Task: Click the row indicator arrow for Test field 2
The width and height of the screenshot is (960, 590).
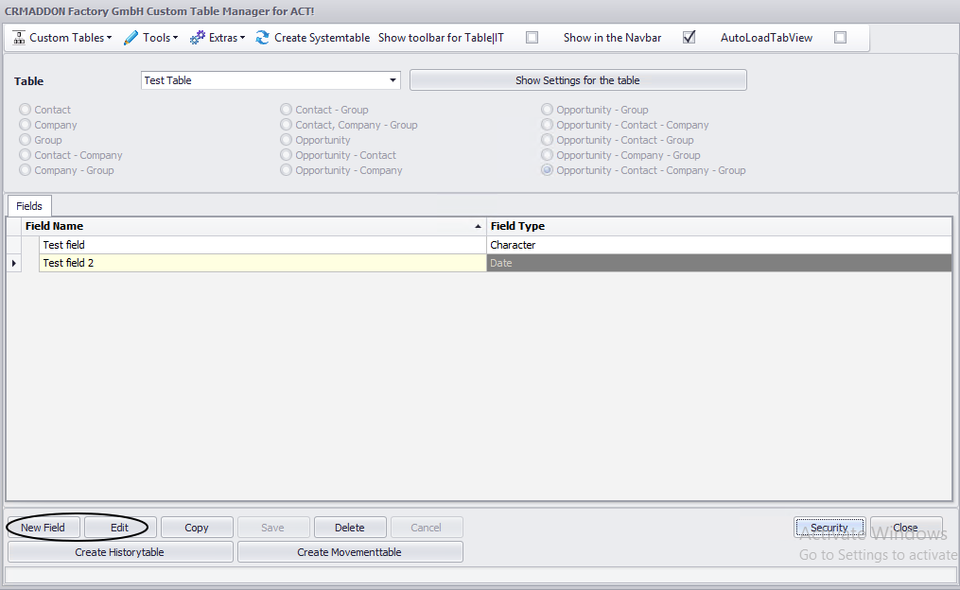Action: click(14, 263)
